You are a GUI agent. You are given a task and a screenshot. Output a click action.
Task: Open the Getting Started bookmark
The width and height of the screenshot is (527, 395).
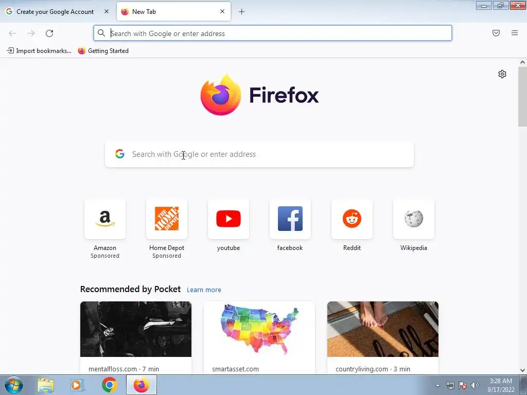[103, 51]
